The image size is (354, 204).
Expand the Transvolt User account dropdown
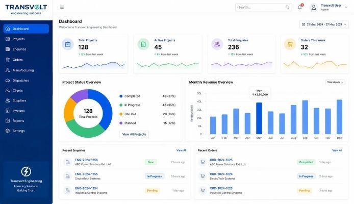[346, 7]
